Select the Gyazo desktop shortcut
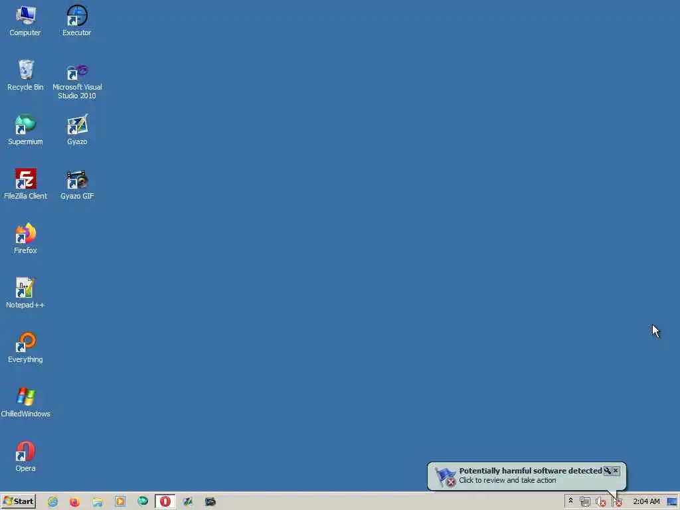Image resolution: width=680 pixels, height=510 pixels. 77,129
